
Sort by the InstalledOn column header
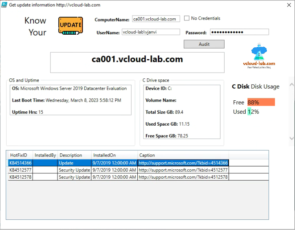pos(114,155)
